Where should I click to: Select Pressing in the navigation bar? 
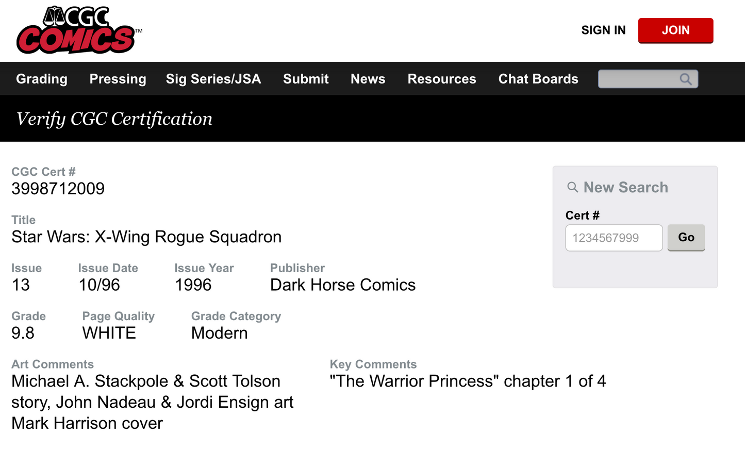(x=118, y=79)
